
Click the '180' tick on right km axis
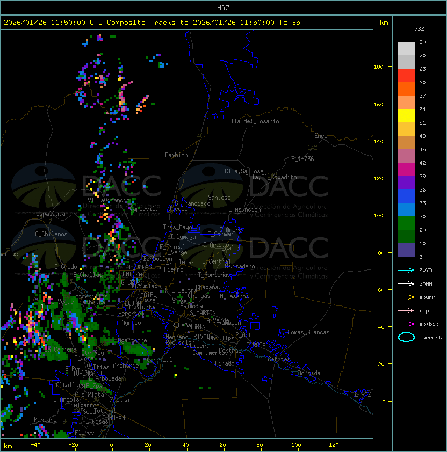tap(378, 67)
